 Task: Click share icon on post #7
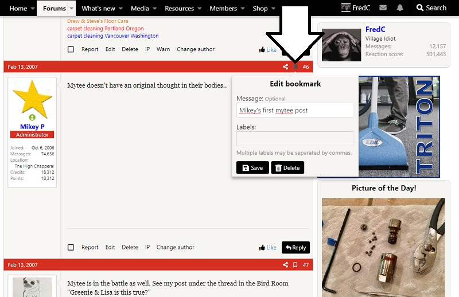286,265
